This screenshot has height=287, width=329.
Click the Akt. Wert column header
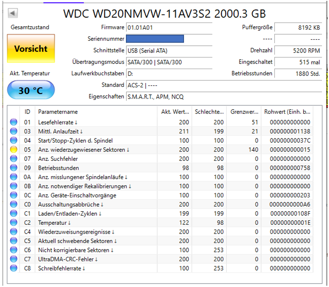coord(175,112)
